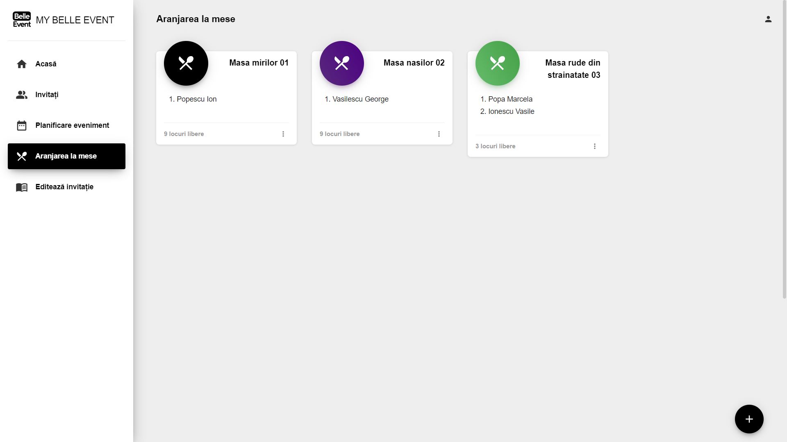The image size is (787, 442).
Task: Click the green Masa rude din strainatate icon
Action: (498, 63)
